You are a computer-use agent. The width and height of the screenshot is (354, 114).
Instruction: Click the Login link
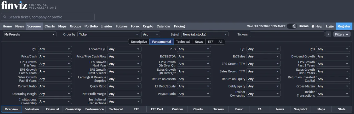330,26
